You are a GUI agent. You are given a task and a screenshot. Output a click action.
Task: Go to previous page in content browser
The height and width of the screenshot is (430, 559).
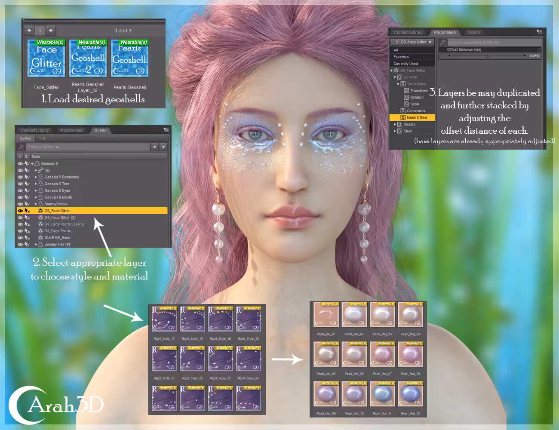pos(29,31)
